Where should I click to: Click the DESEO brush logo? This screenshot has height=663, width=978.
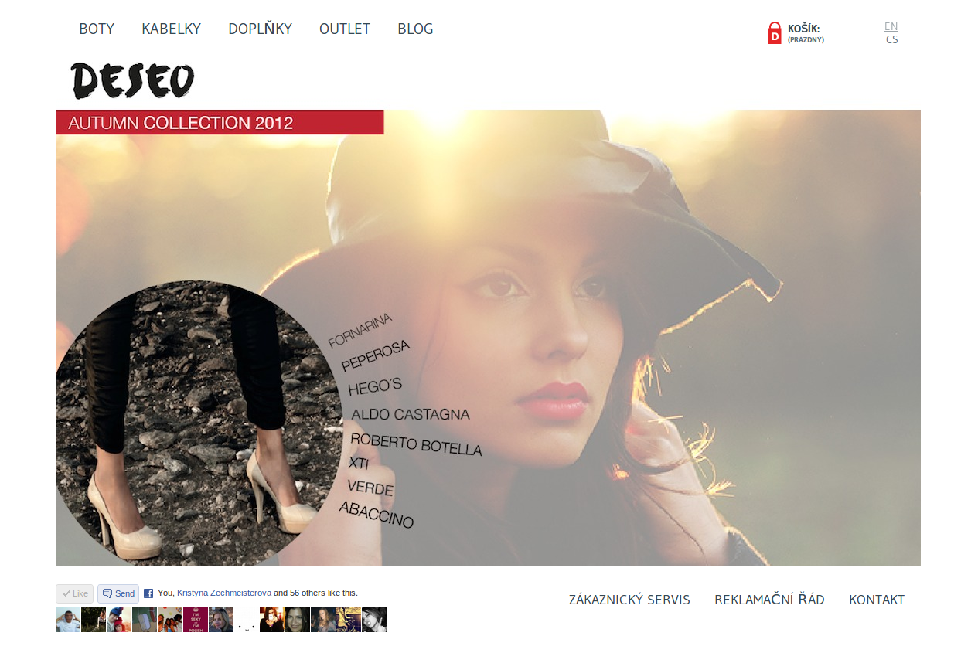(132, 81)
